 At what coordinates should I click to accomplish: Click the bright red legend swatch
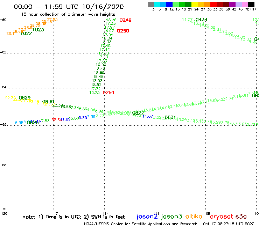click(213, 4)
